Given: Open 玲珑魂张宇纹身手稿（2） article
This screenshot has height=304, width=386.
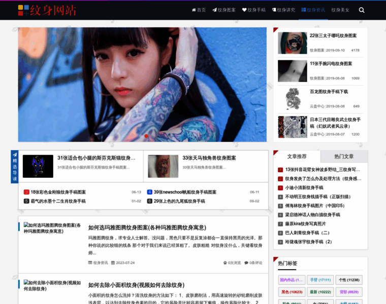Looking at the screenshot, I should (308, 242).
